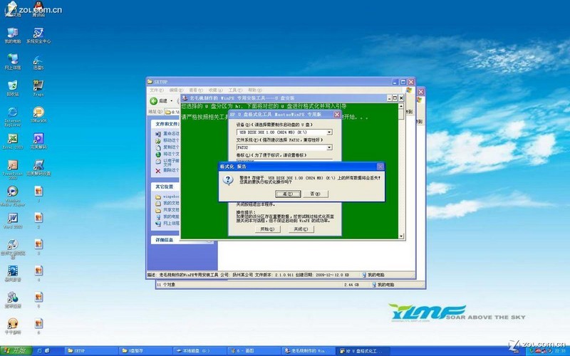
Task: Open the 暴风影音 desktop shortcut
Action: coord(12,273)
